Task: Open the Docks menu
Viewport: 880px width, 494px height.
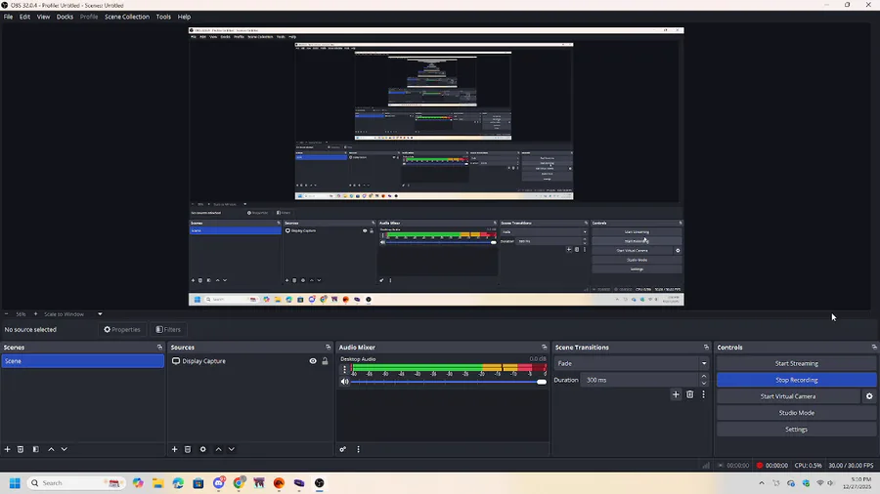Action: pyautogui.click(x=65, y=17)
